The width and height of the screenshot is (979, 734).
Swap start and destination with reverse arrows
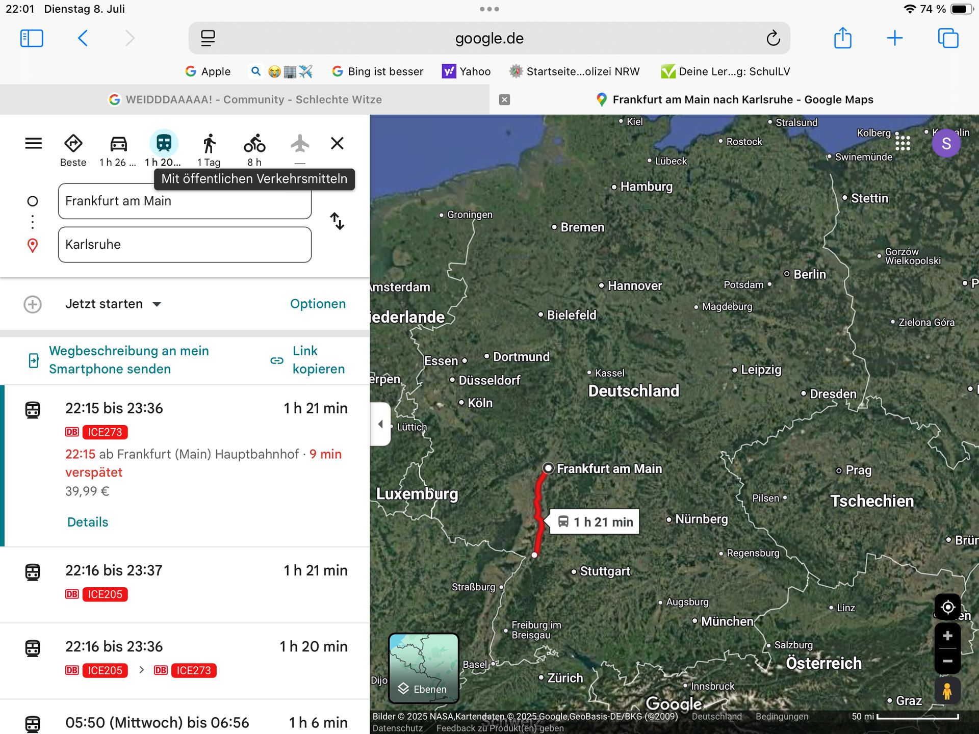(337, 221)
